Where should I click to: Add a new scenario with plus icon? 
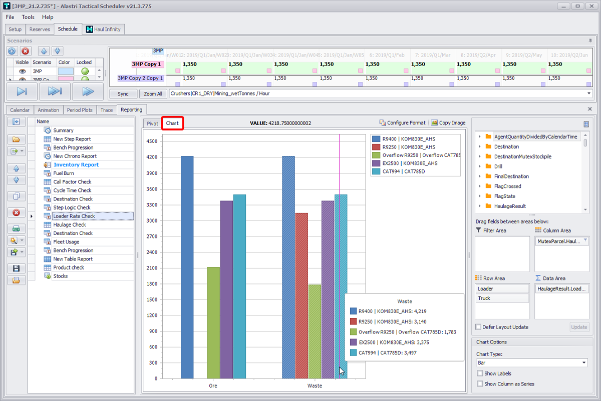pos(12,51)
